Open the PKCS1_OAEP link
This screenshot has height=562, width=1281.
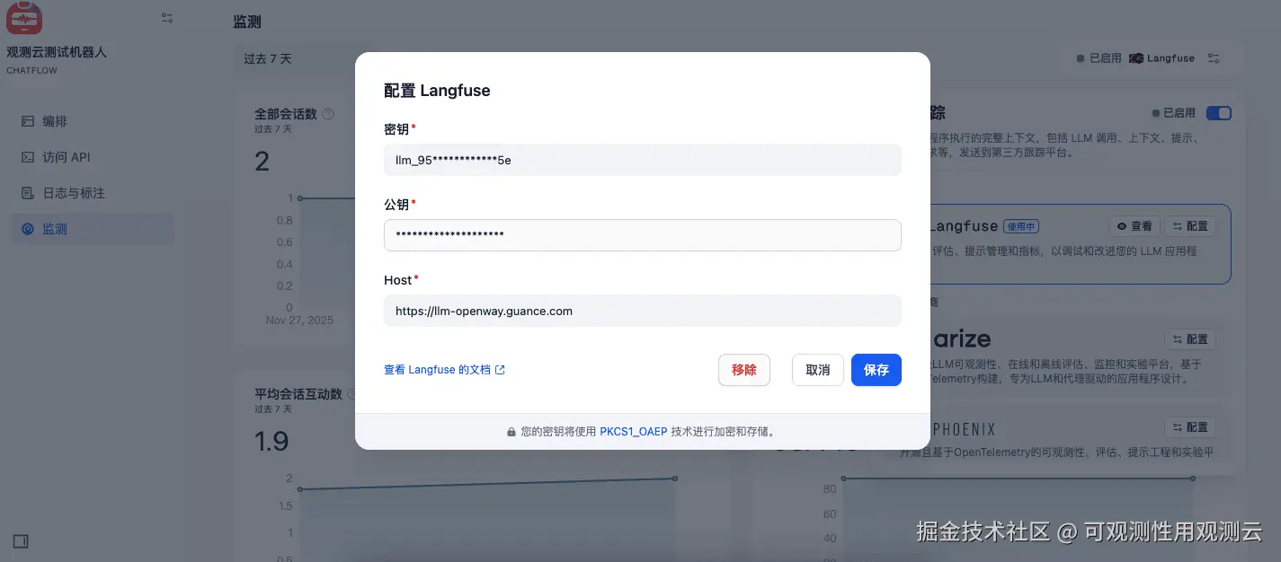634,432
